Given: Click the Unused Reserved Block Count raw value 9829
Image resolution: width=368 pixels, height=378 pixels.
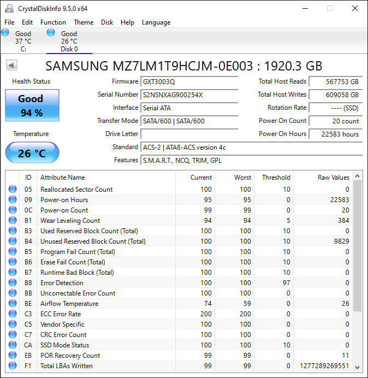Looking at the screenshot, I should pos(341,241).
